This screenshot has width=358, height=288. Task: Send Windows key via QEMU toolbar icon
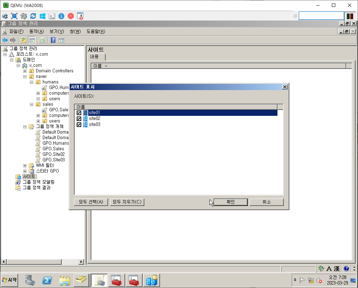tap(43, 16)
